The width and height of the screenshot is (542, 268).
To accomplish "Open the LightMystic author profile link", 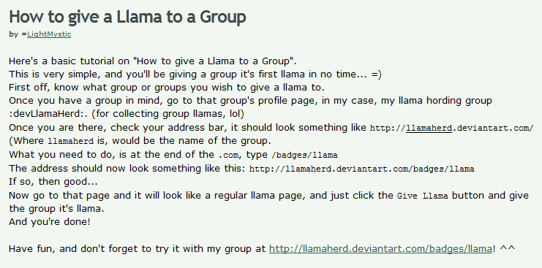I will (49, 34).
